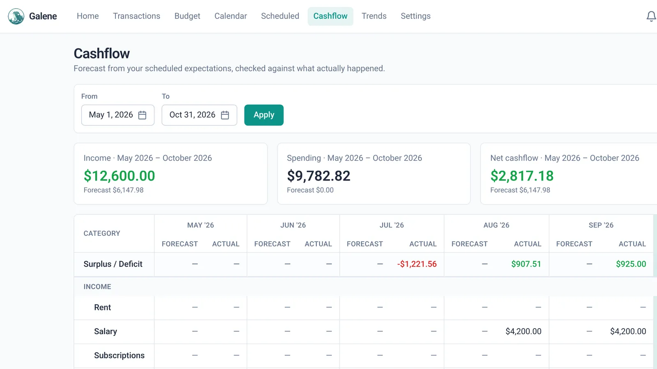Click the Galene brand name
Viewport: 657px width, 369px height.
43,16
